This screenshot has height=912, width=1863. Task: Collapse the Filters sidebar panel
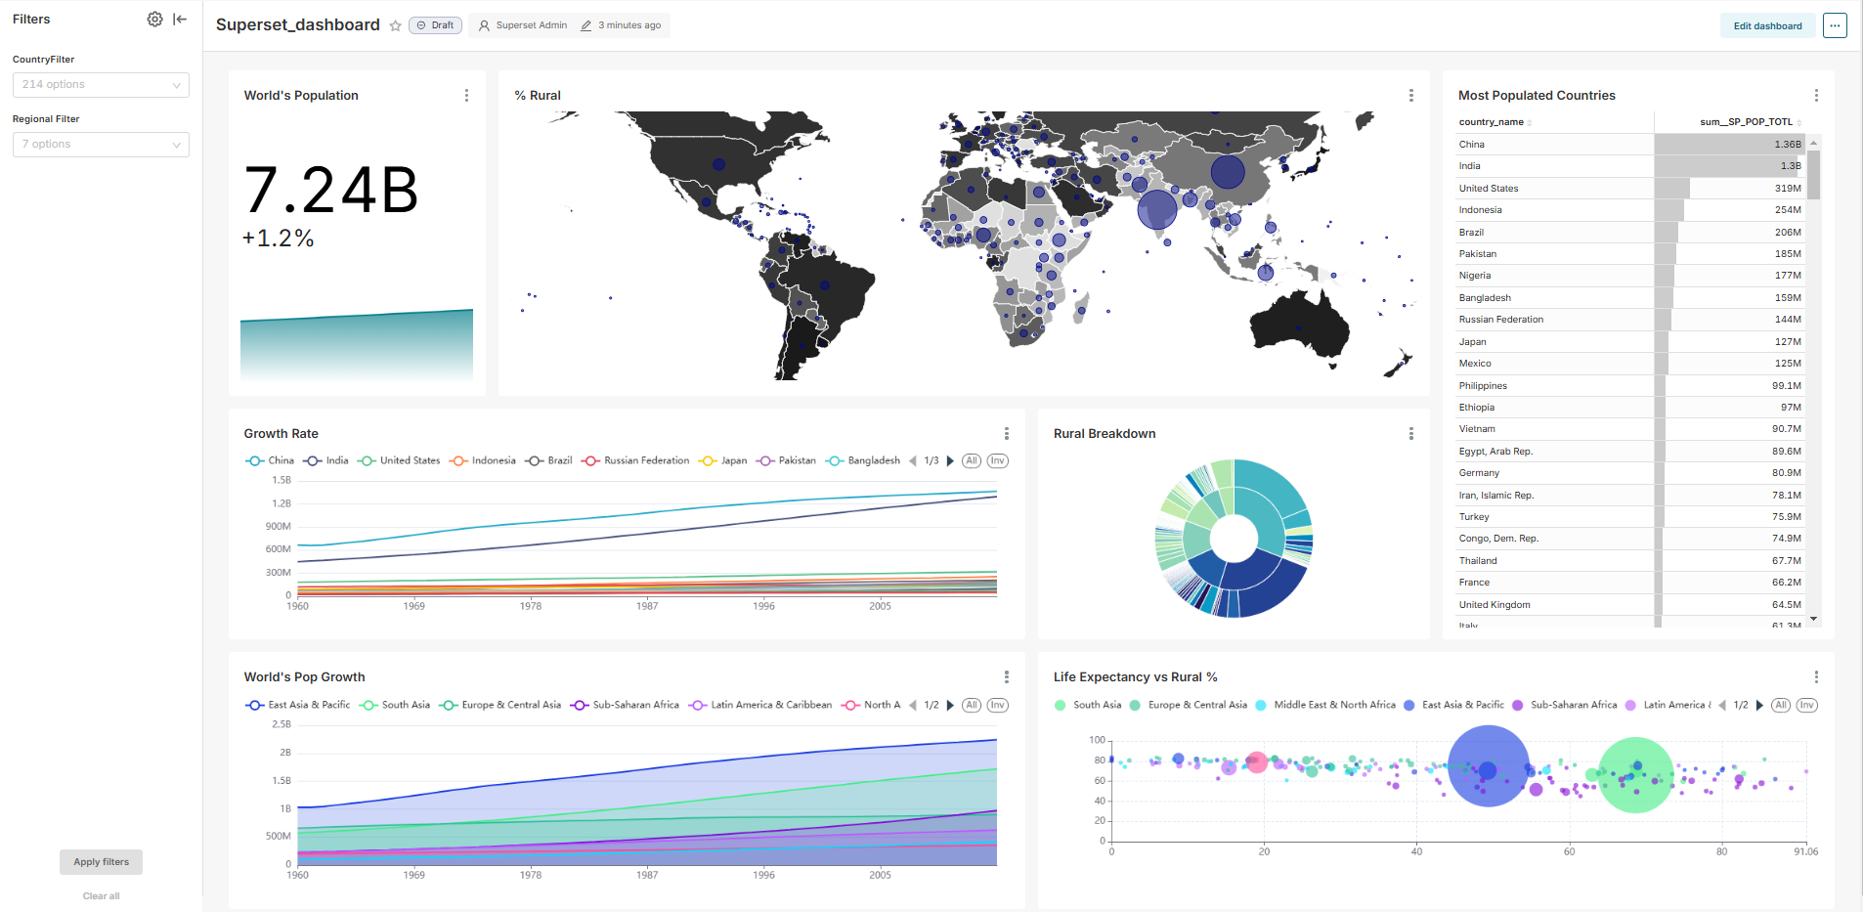(x=180, y=19)
